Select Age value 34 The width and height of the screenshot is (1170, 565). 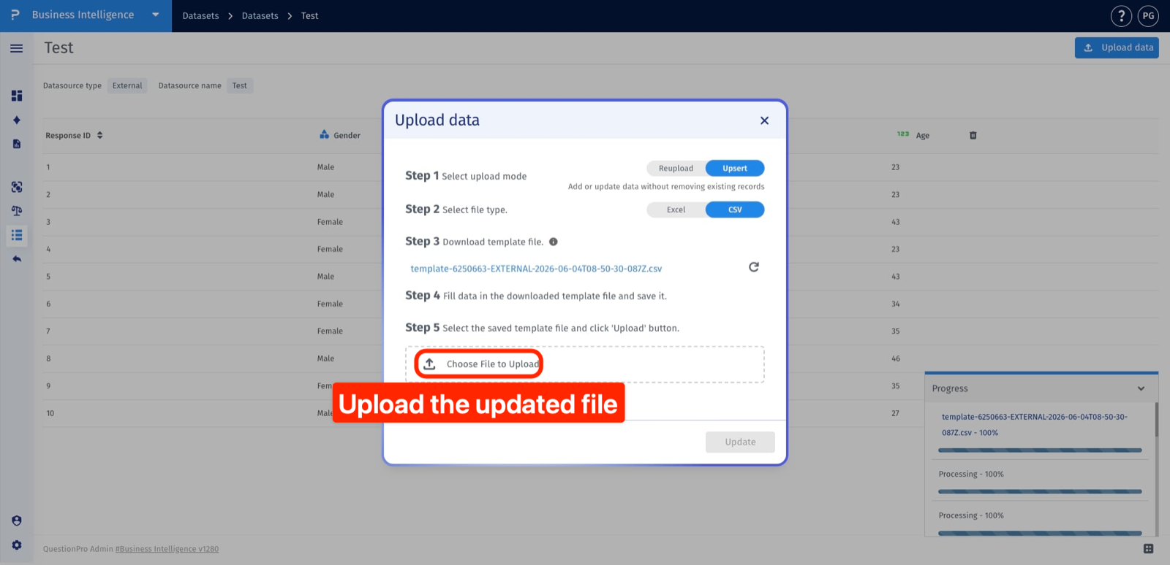896,304
